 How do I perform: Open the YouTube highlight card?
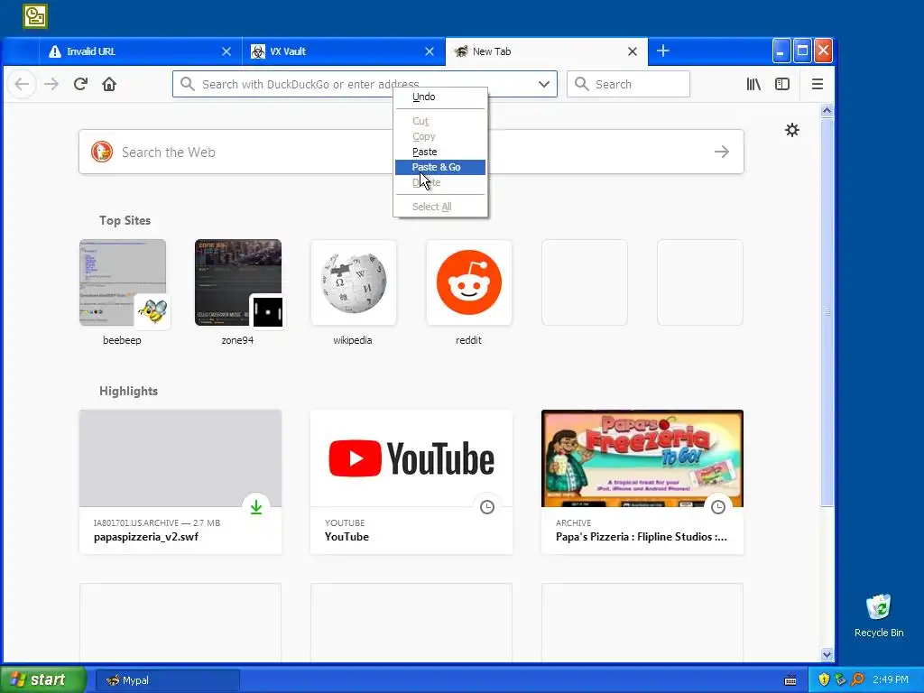pos(411,482)
